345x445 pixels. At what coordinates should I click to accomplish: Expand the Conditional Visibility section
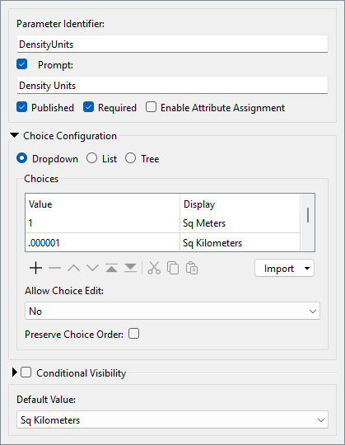point(15,372)
